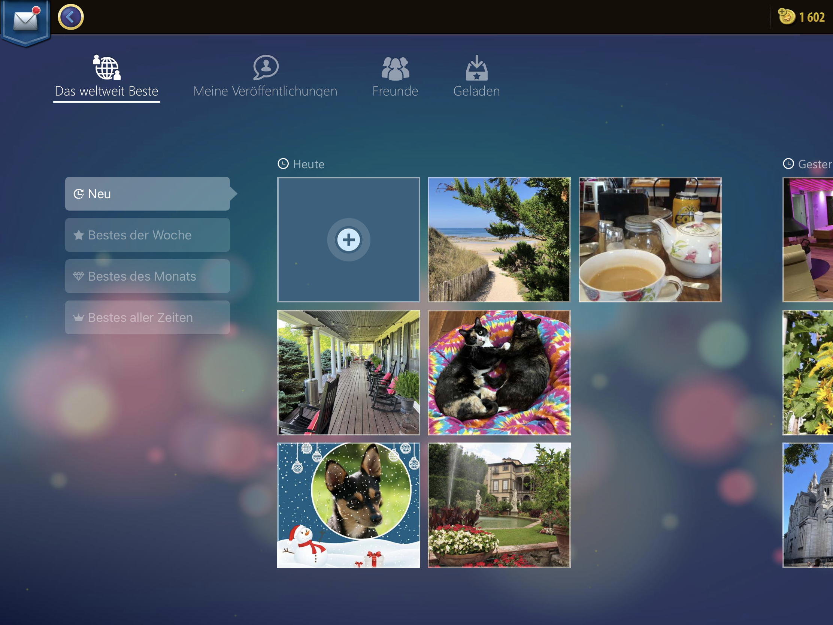This screenshot has width=833, height=625.
Task: Click the people group icon above Freunde
Action: [395, 69]
